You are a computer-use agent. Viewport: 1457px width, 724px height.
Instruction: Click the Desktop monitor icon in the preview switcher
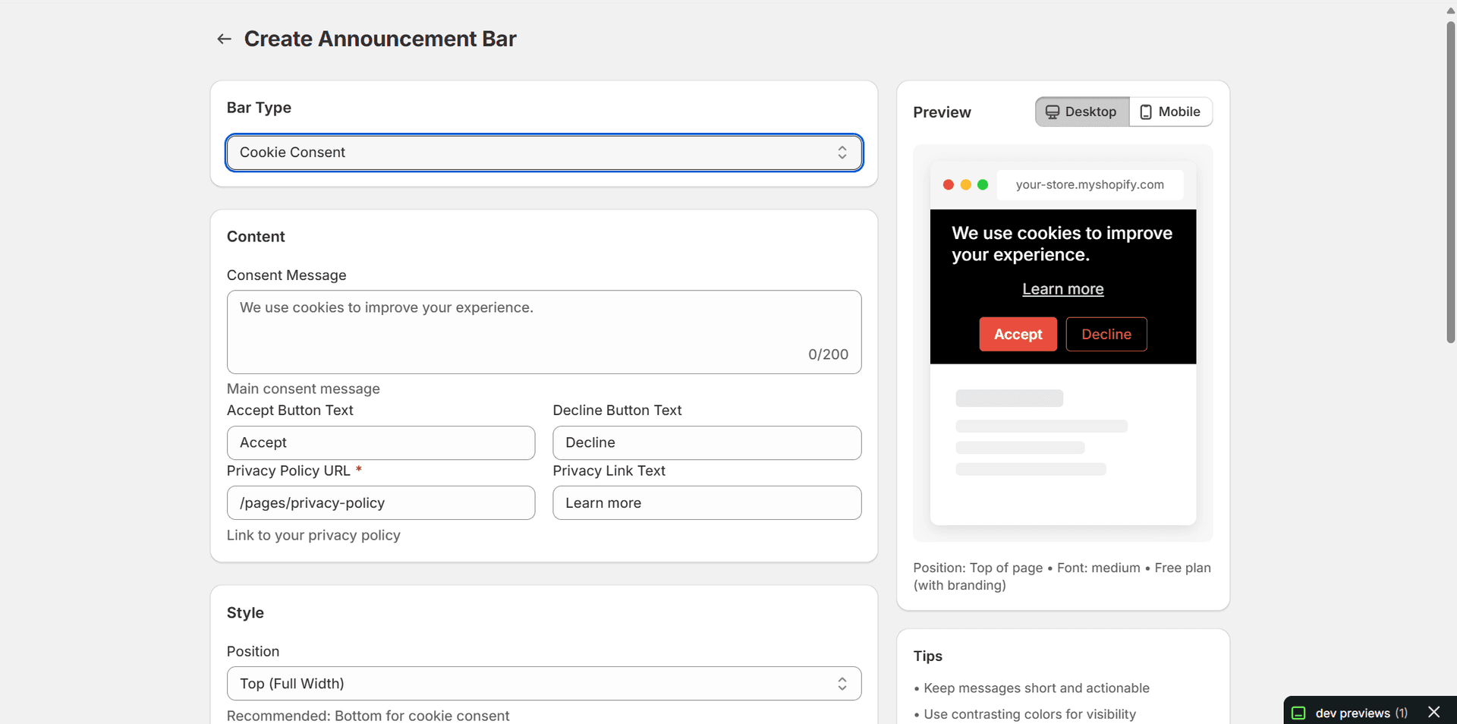[1053, 111]
